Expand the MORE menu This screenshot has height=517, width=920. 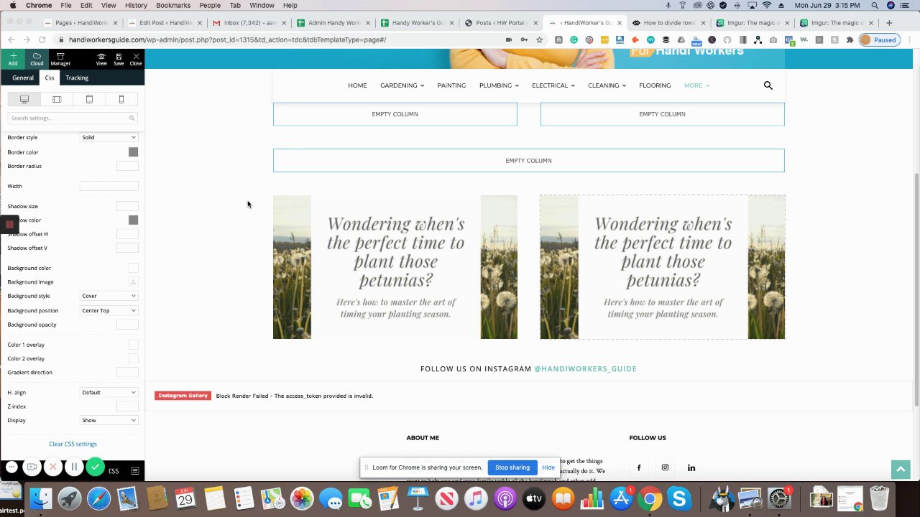(x=696, y=85)
